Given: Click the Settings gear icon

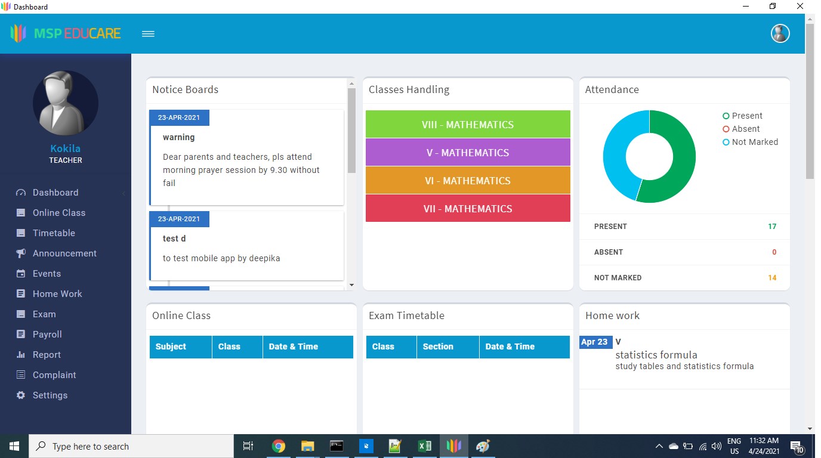Looking at the screenshot, I should tap(21, 395).
